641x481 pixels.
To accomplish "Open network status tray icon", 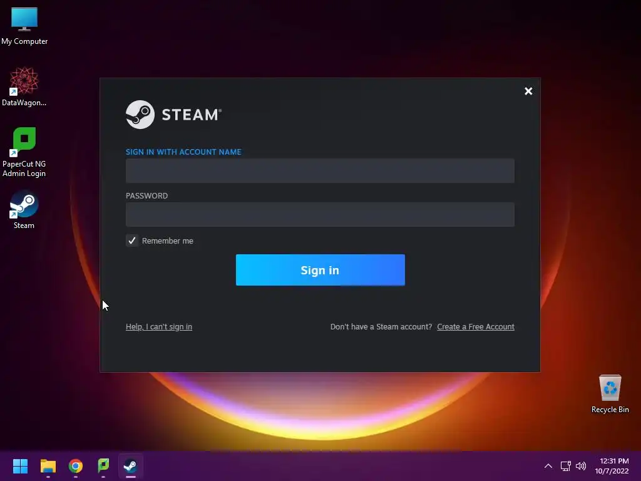I will (x=566, y=466).
